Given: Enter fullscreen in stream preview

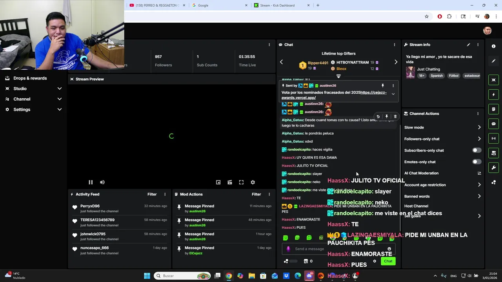Looking at the screenshot, I should 241,182.
